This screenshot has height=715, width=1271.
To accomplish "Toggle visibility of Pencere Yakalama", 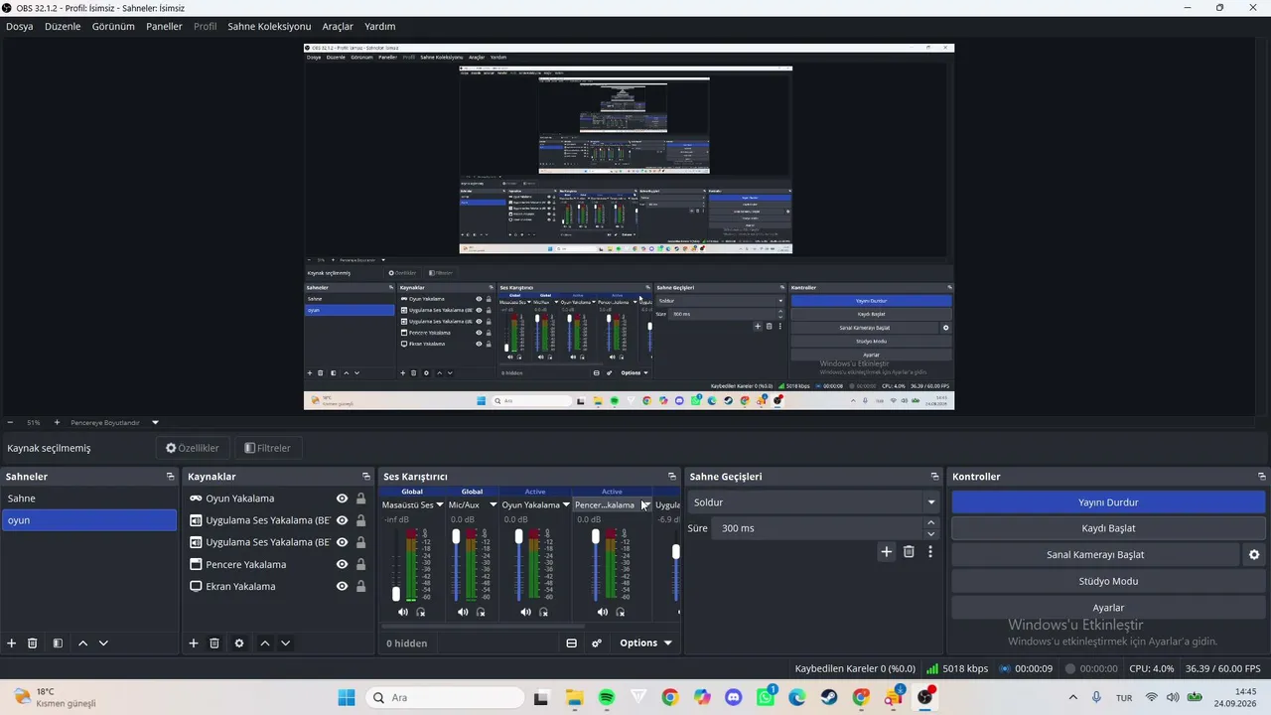I will (x=342, y=564).
